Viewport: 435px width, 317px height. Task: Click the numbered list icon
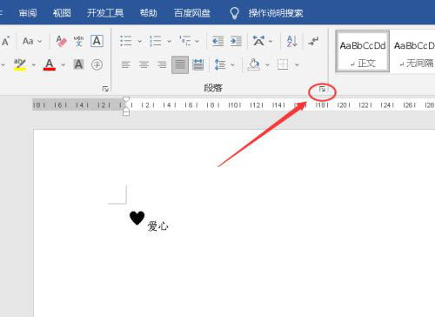click(156, 41)
